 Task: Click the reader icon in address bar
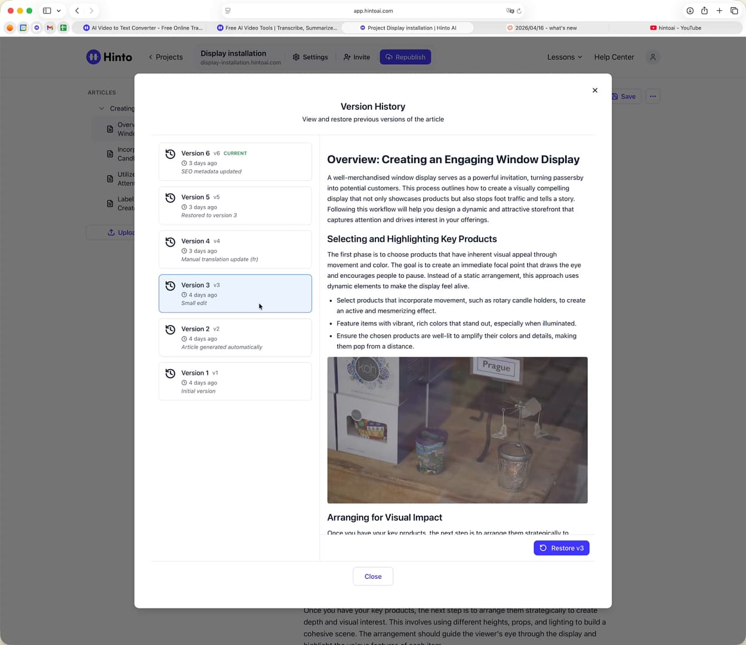click(x=228, y=11)
